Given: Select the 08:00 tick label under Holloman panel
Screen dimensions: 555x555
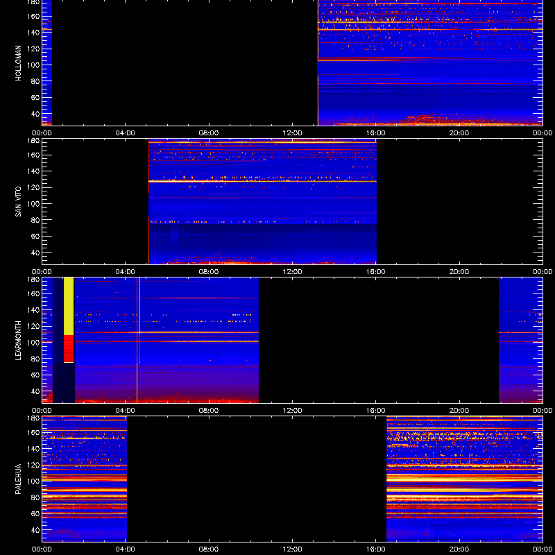Looking at the screenshot, I should (x=209, y=133).
